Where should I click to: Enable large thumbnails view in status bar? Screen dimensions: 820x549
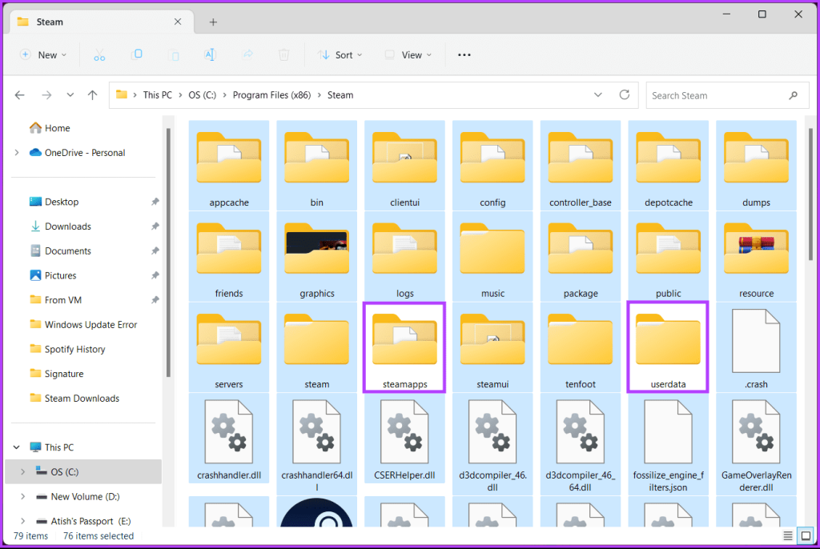tap(805, 535)
